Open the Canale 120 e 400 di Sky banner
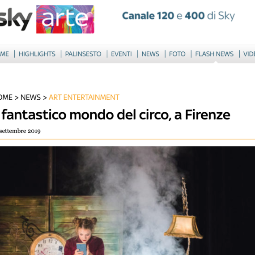Image resolution: width=255 pixels, height=255 pixels. 178,16
